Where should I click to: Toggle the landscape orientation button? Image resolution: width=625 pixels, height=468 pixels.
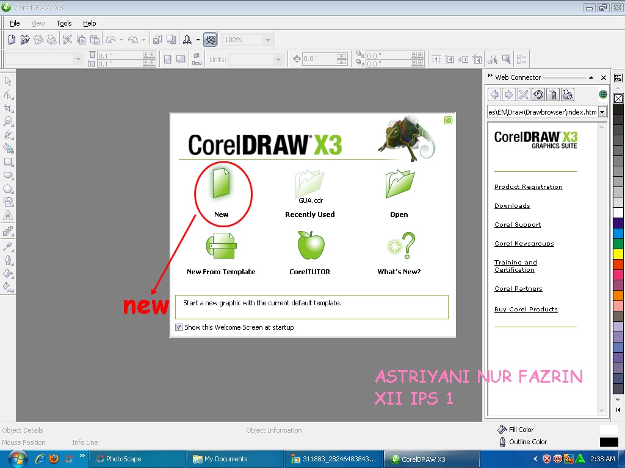click(x=181, y=59)
